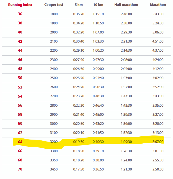The image size is (173, 179).
Task: Select the marathon time 3:07:00
Action: [158, 142]
